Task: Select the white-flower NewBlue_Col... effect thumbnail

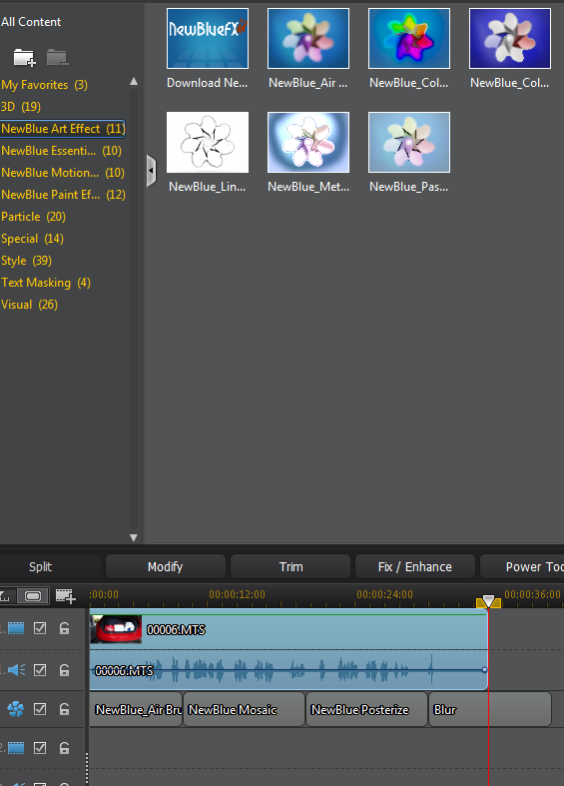Action: click(510, 39)
